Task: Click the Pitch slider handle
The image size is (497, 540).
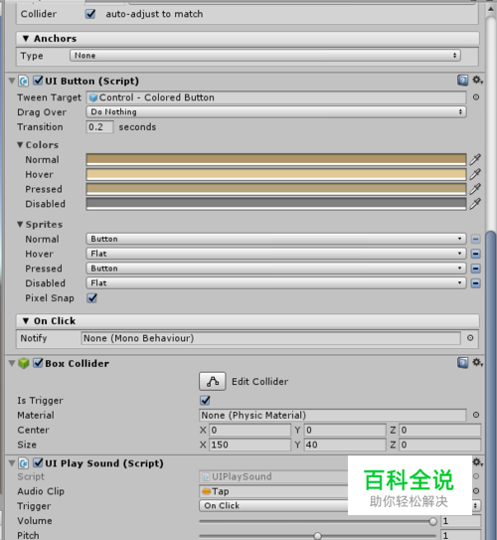Action: [x=318, y=536]
